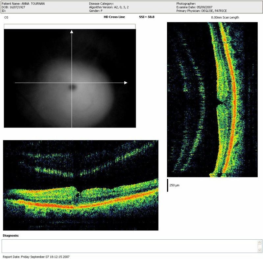Screen dimensions: 263x259
Task: Click the Report Date footer text
Action: pos(36,257)
